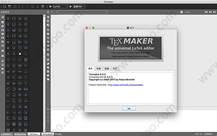Toggle the Source Viewer pane
The width and height of the screenshot is (217, 136).
[48, 134]
